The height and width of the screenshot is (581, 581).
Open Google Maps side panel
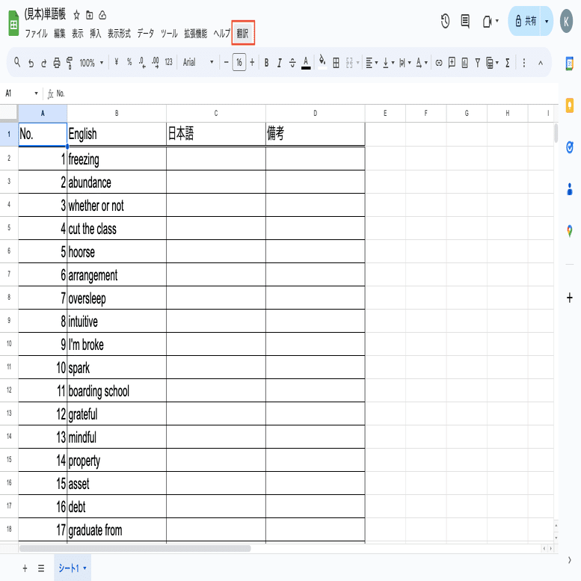click(570, 231)
